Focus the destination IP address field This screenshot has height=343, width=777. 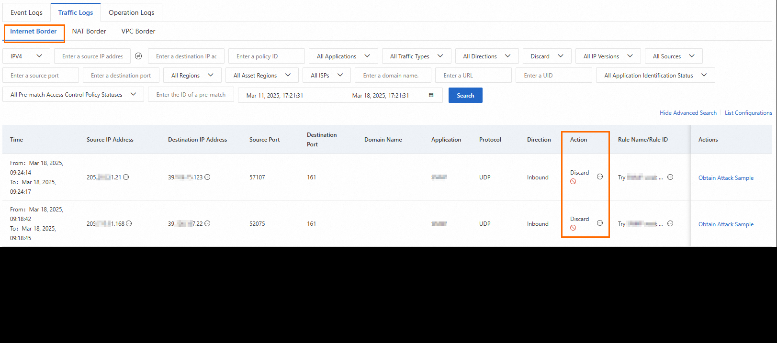click(x=186, y=56)
